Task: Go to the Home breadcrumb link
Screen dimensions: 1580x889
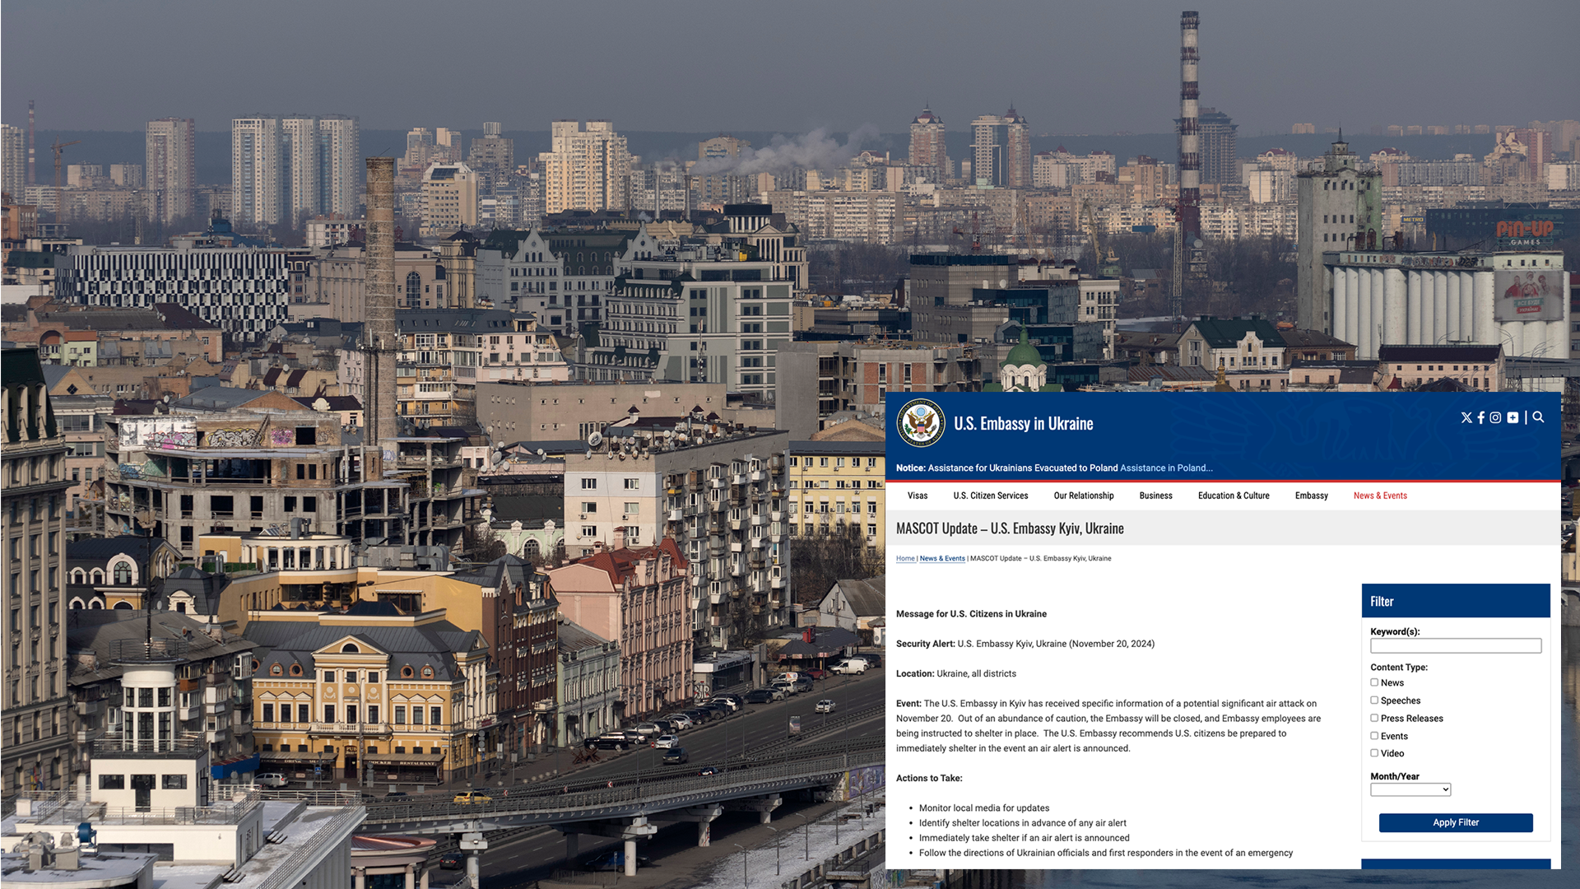Action: [x=905, y=559]
